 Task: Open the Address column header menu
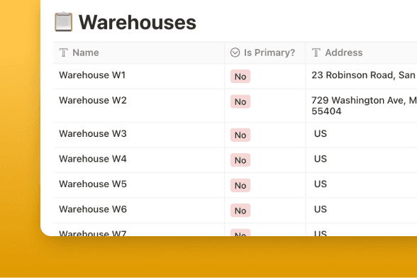pyautogui.click(x=362, y=52)
